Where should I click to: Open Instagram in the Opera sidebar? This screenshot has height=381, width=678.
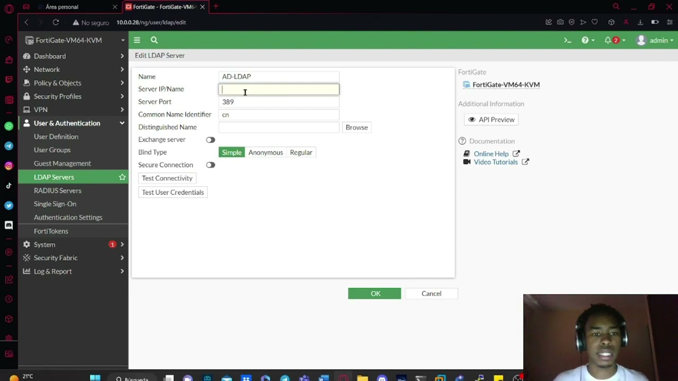(x=8, y=166)
